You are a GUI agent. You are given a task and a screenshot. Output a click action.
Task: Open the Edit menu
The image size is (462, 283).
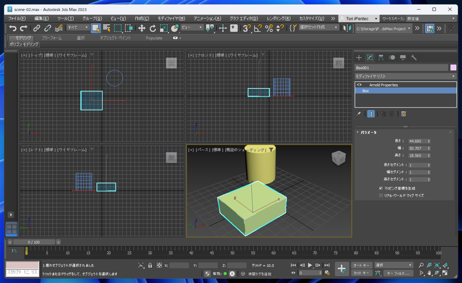[42, 18]
